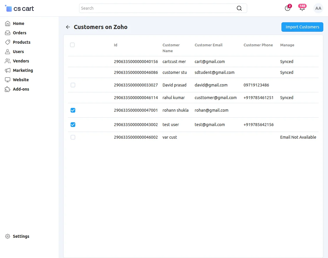Click the Marketing megaphone icon

(8, 70)
